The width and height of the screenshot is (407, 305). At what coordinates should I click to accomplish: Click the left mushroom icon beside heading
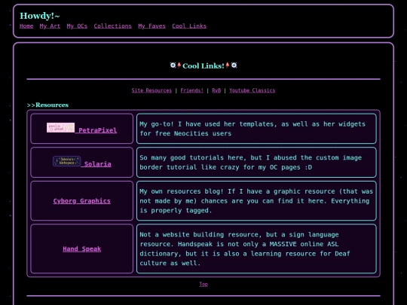(179, 65)
